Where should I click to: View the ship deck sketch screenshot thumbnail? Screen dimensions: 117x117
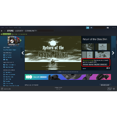pos(102,55)
